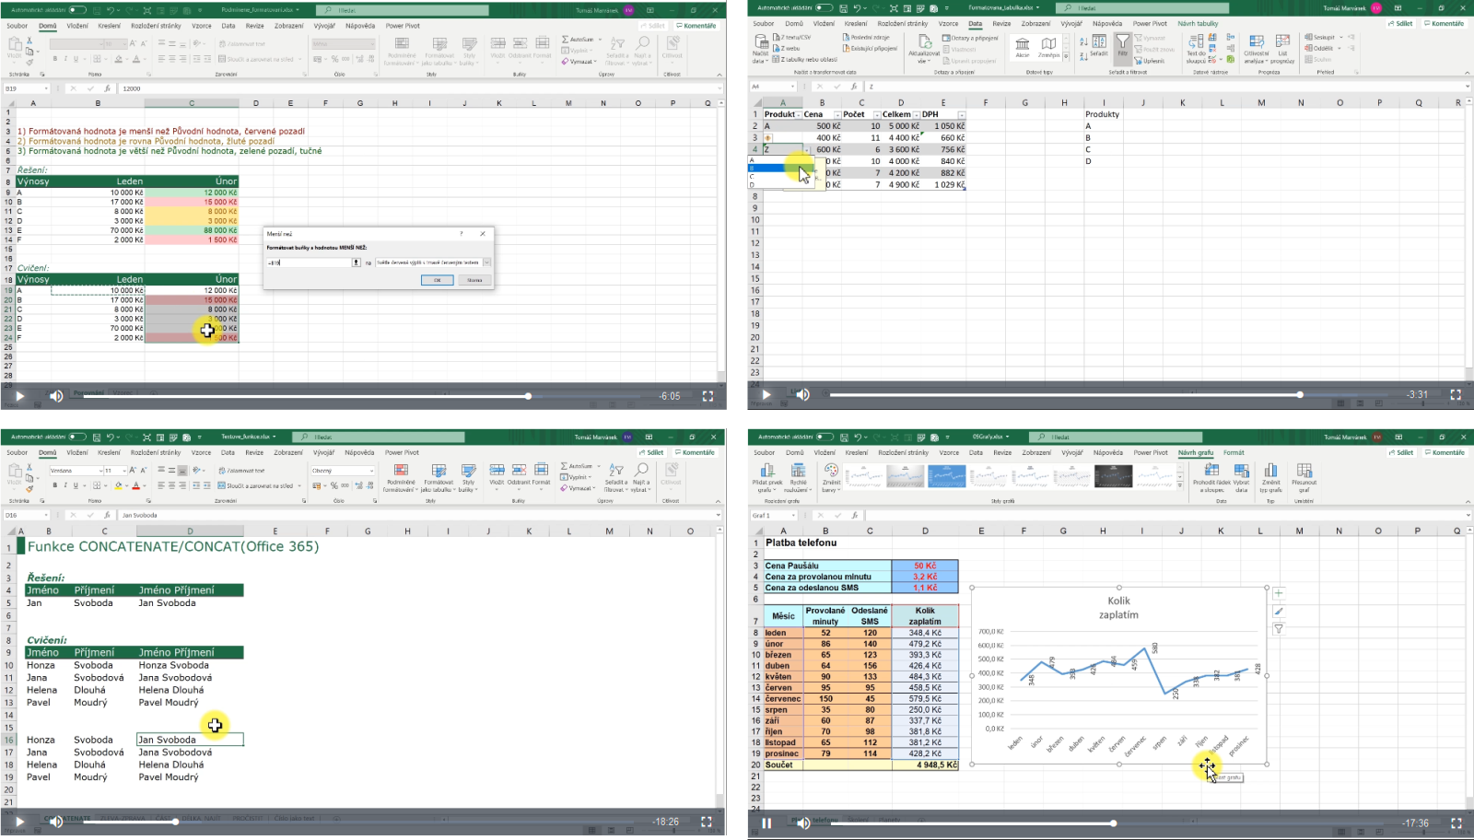This screenshot has height=840, width=1474.
Task: Open the Celkem column filter dropdown
Action: [916, 114]
